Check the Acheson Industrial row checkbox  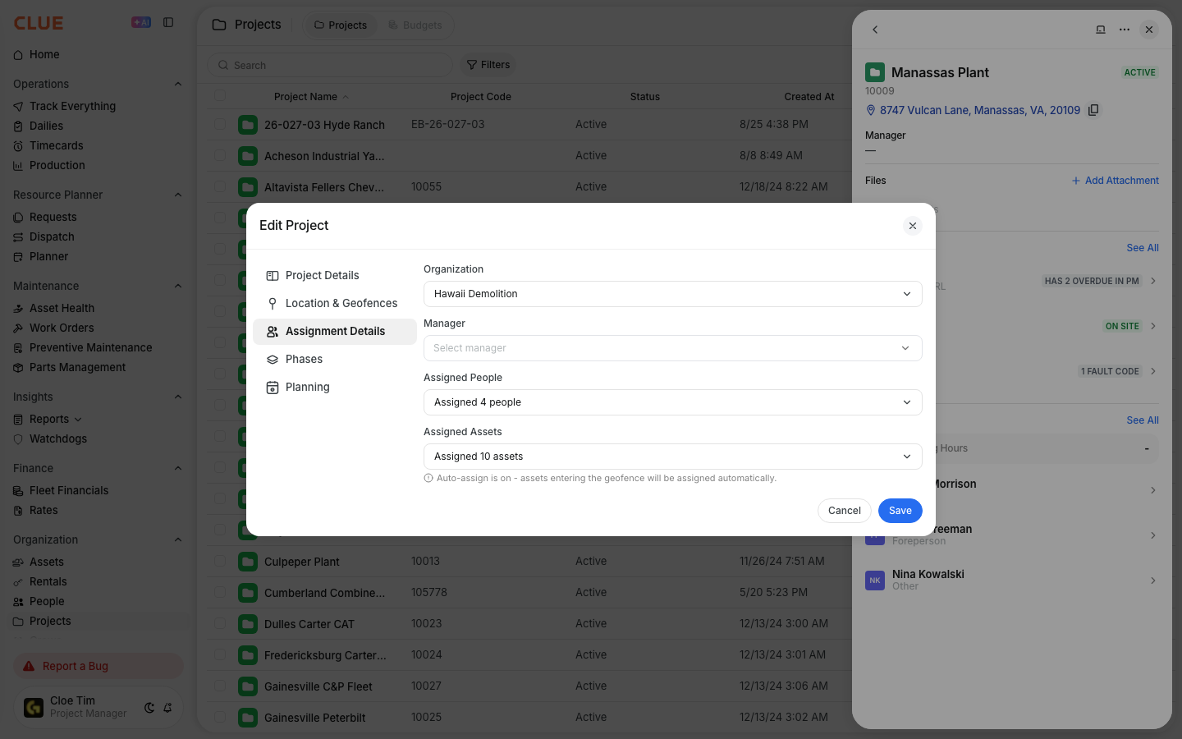click(x=220, y=155)
